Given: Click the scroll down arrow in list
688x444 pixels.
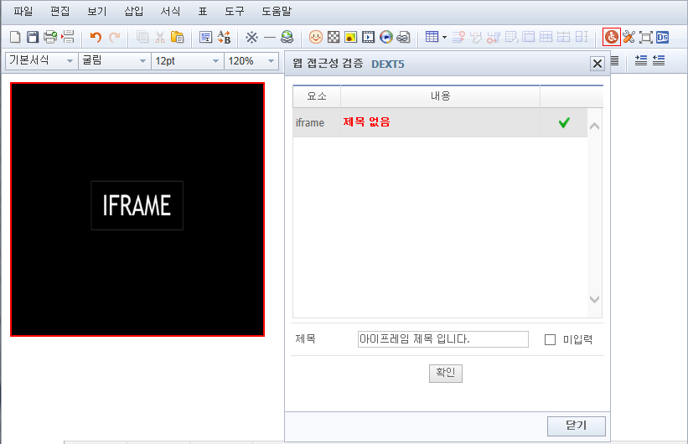Looking at the screenshot, I should pos(594,299).
